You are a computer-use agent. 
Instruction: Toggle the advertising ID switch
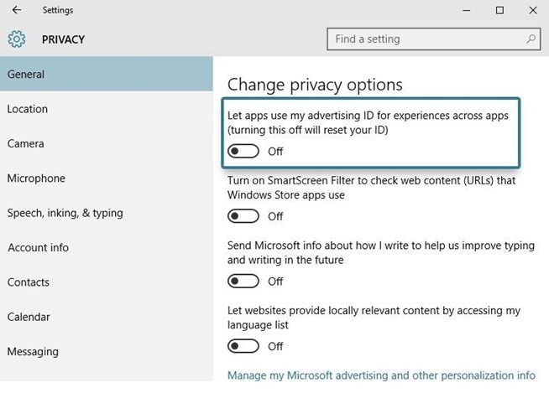(243, 152)
